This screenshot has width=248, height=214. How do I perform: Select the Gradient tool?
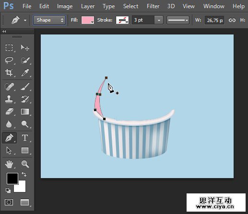click(25, 112)
